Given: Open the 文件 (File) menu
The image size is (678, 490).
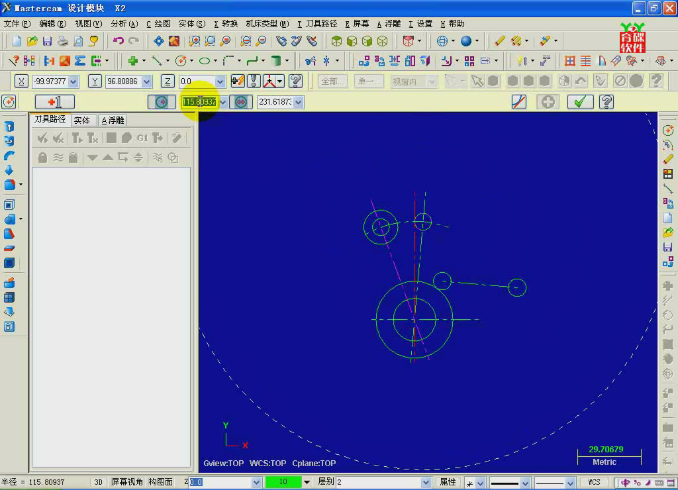Looking at the screenshot, I should coord(17,24).
